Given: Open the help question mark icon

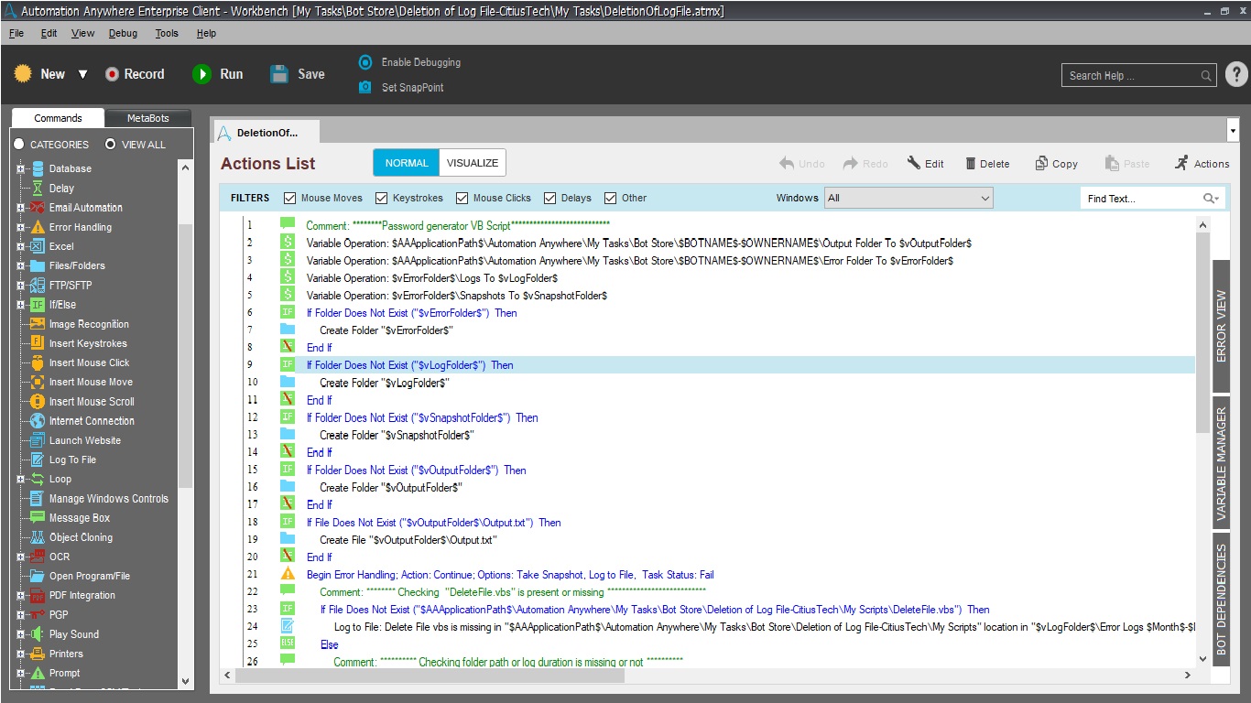Looking at the screenshot, I should pyautogui.click(x=1235, y=75).
